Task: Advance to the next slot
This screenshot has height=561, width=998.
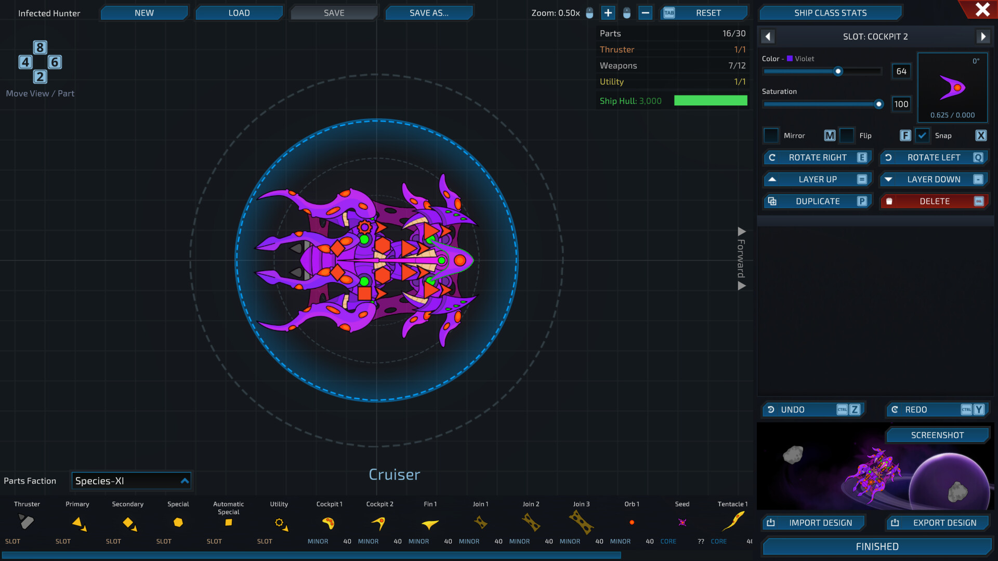Action: pyautogui.click(x=983, y=36)
